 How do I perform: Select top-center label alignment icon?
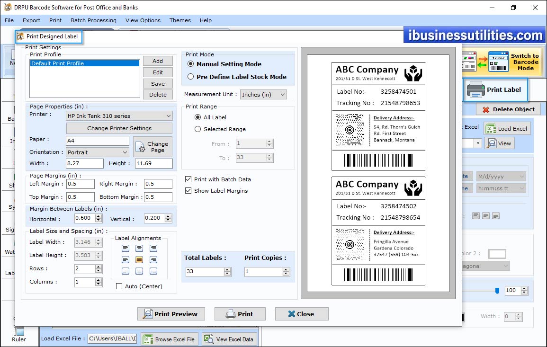[139, 249]
